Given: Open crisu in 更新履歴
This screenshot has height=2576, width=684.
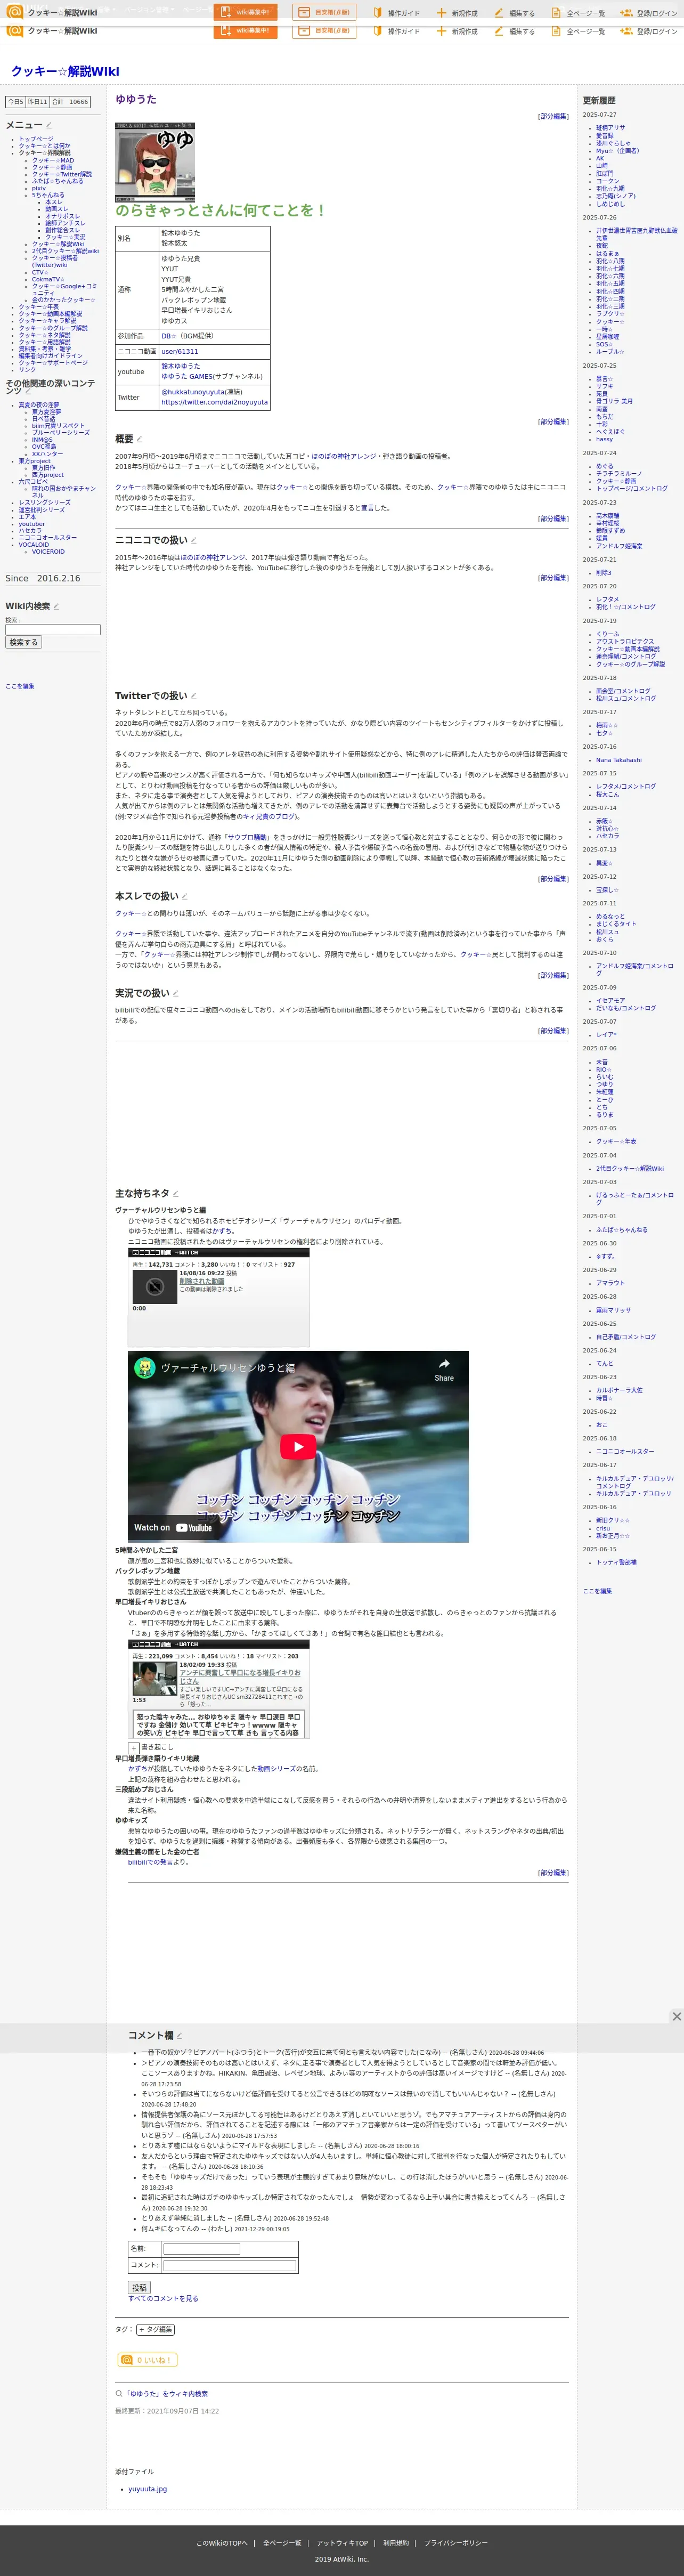Looking at the screenshot, I should coord(603,1528).
